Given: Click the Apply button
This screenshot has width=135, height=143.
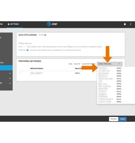Looking at the screenshot, I should point(123,119).
